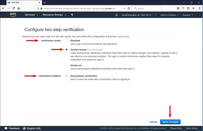The height and width of the screenshot is (131, 203).
Task: Select the Always-on radio button
Action: pos(66,65)
